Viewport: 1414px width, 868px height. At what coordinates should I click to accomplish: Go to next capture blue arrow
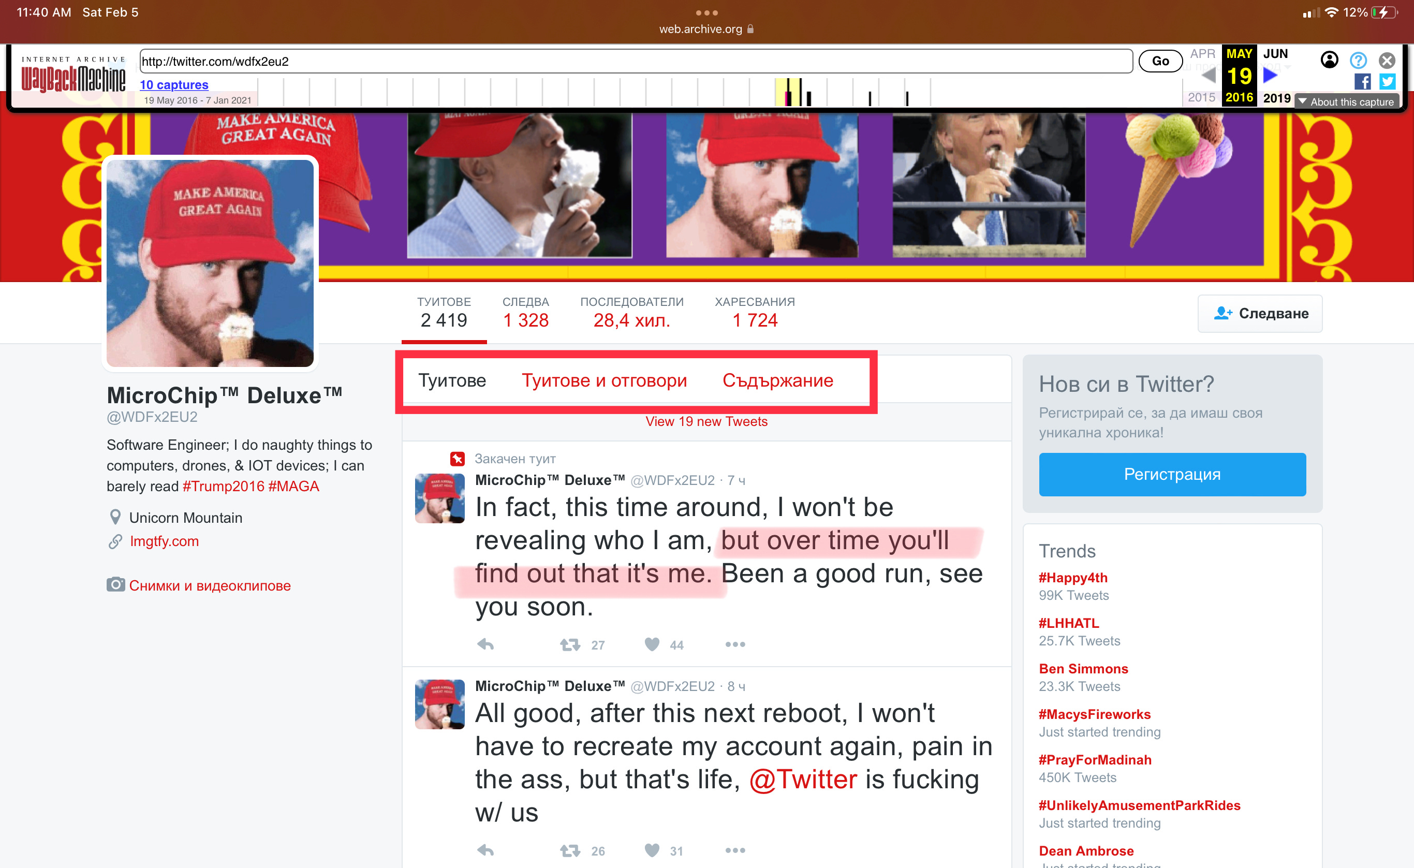(1271, 75)
